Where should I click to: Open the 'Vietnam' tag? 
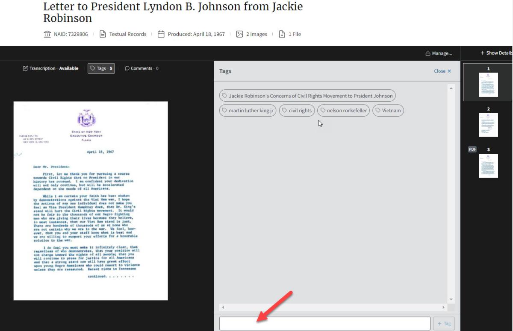click(x=388, y=111)
